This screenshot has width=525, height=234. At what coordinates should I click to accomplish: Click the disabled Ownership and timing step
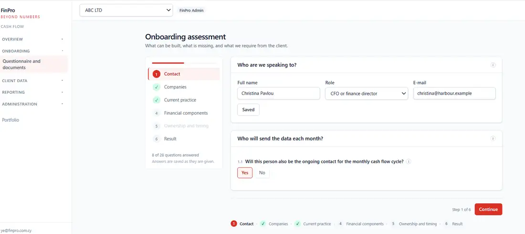[184, 126]
